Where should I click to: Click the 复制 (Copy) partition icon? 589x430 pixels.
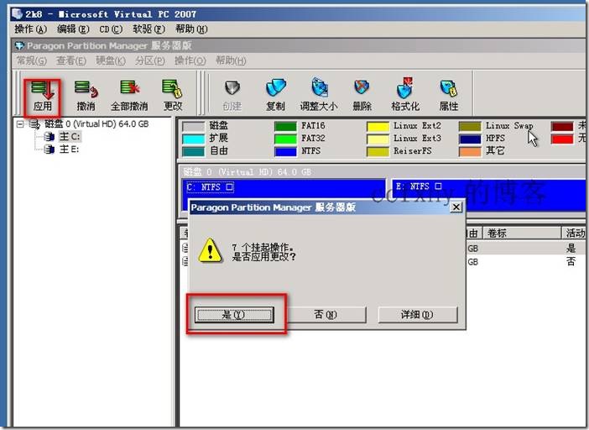click(276, 87)
